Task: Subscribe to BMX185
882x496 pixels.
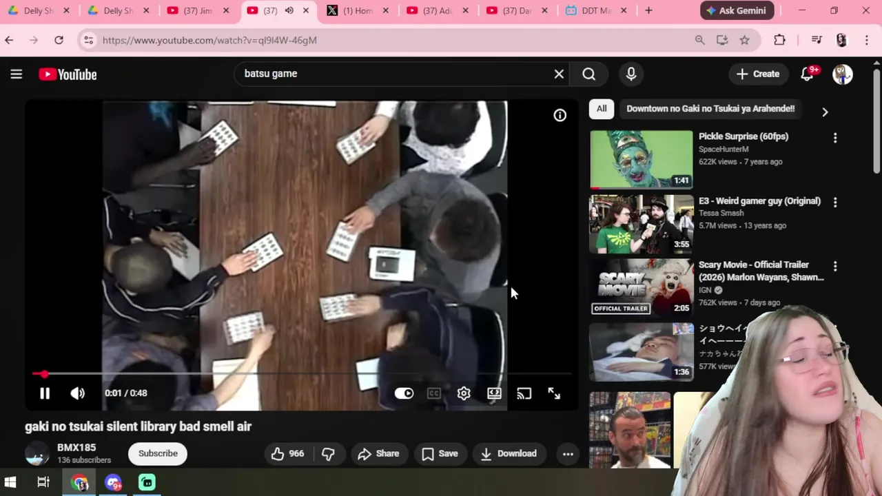Action: [158, 453]
